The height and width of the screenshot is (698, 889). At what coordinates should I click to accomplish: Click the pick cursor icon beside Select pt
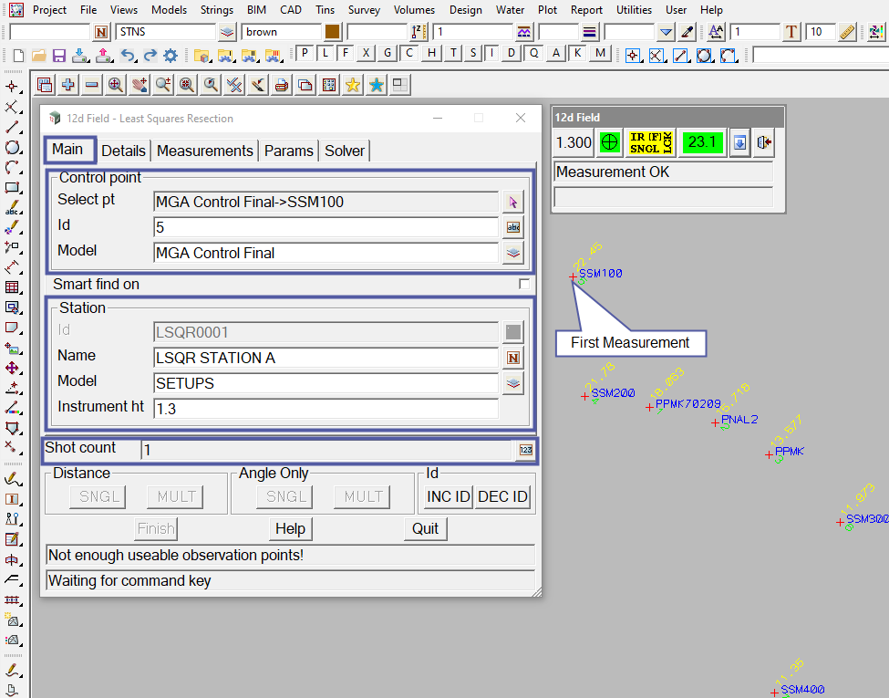click(513, 202)
